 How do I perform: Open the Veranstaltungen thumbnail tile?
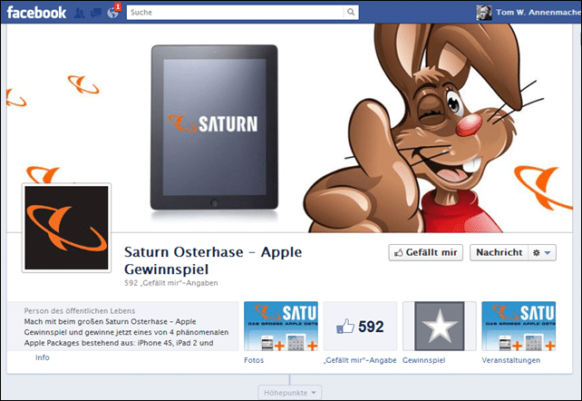coord(519,326)
